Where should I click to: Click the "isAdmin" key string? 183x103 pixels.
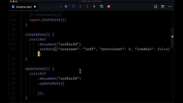(x=144, y=49)
